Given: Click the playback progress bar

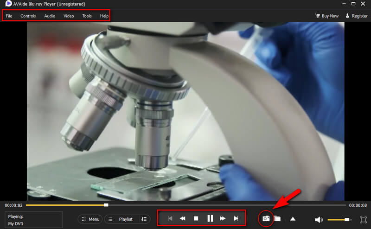Looking at the screenshot, I should [186, 205].
